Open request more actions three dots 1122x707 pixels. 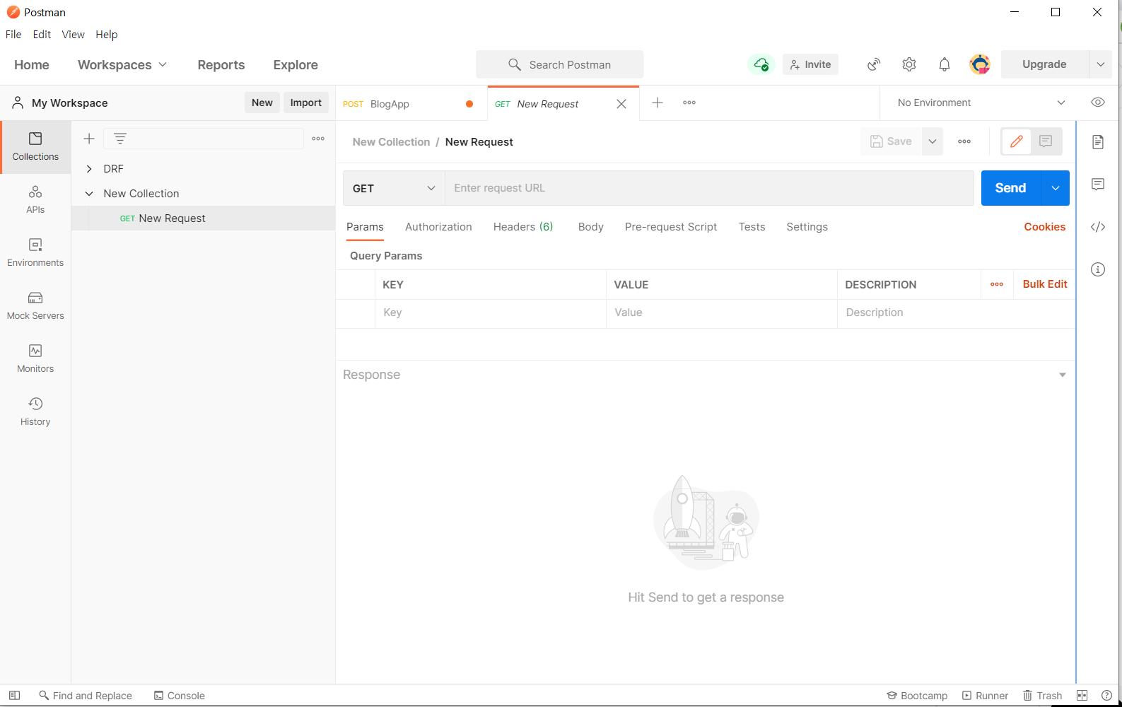964,141
